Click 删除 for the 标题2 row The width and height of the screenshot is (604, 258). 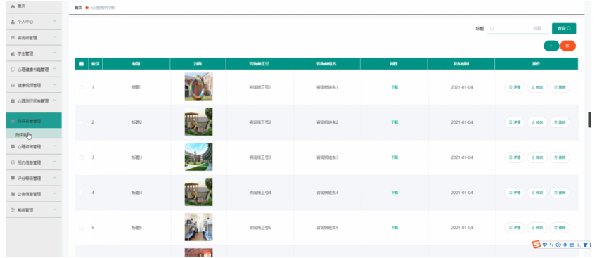[x=560, y=122]
